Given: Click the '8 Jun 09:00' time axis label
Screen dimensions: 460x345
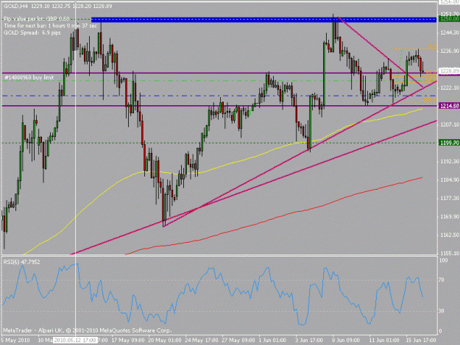Looking at the screenshot, I should (346, 340).
